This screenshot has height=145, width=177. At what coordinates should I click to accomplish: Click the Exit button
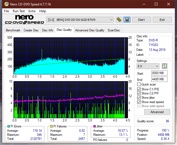pos(162,20)
